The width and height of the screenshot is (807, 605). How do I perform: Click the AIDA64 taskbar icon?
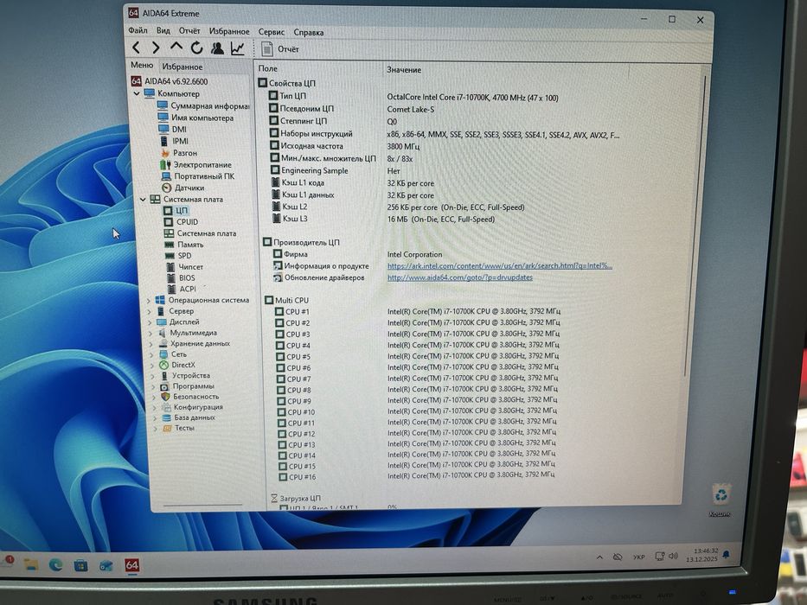132,565
